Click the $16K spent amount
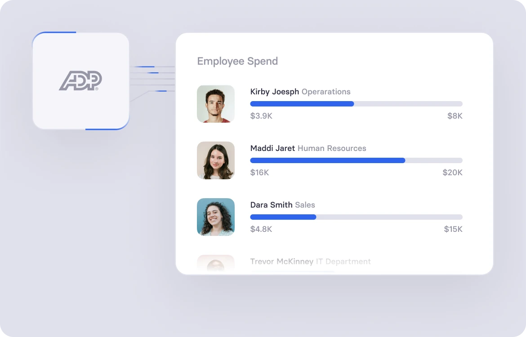Viewport: 526px width, 337px height. pyautogui.click(x=260, y=173)
